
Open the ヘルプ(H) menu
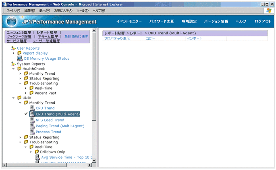[x=99, y=10]
